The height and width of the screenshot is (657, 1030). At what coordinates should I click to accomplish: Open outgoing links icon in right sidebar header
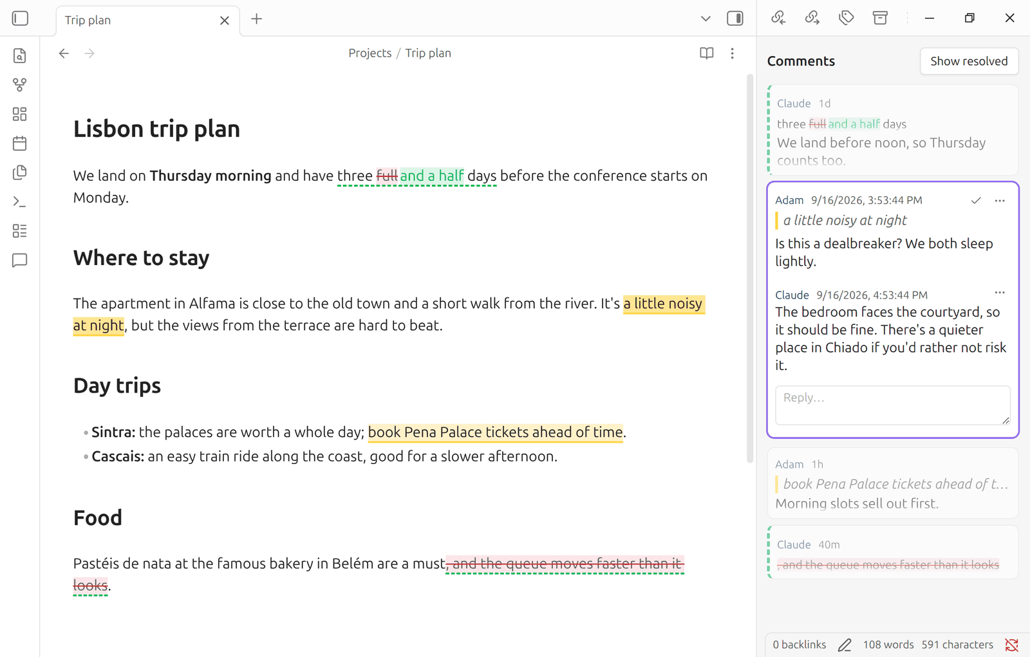click(x=812, y=18)
